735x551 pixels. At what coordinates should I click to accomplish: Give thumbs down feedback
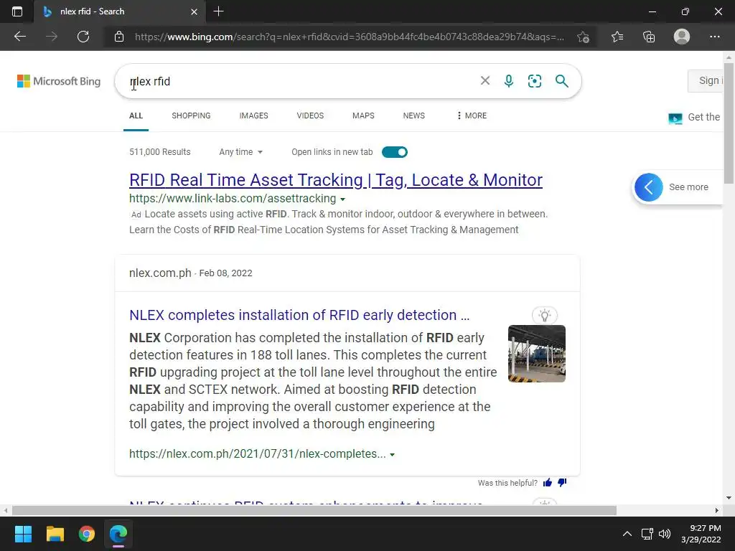tap(562, 483)
